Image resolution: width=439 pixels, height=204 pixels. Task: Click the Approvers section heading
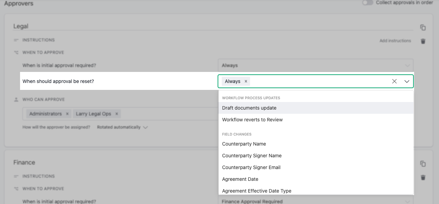coord(19,3)
